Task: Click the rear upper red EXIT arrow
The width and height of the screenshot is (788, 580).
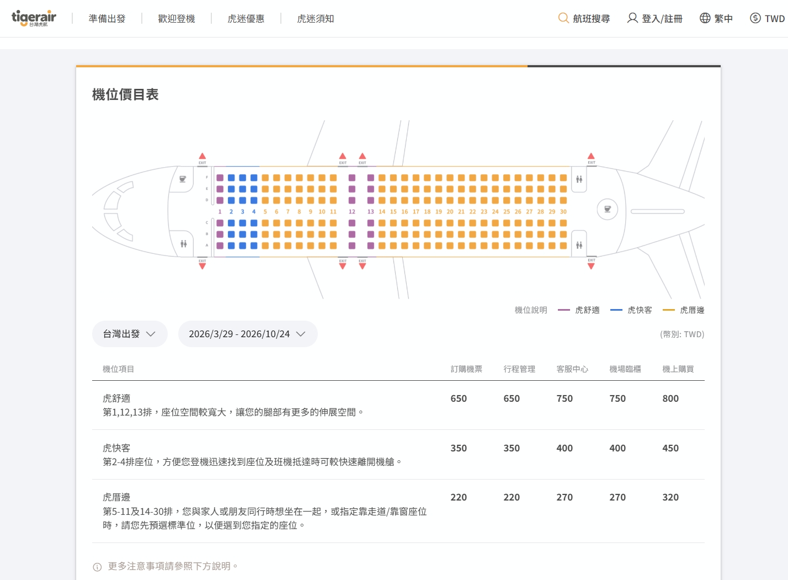Action: [x=592, y=156]
